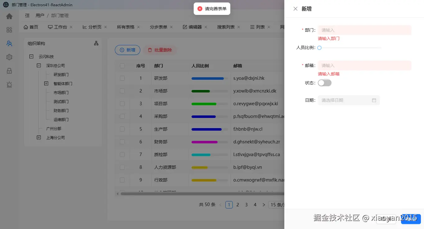Select the users icon in left sidebar
This screenshot has width=424, height=229.
coord(9,43)
